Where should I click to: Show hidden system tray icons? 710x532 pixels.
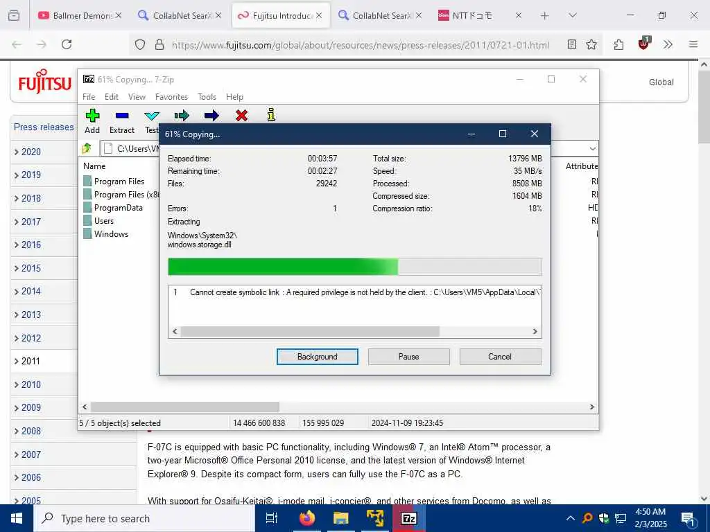click(x=571, y=518)
